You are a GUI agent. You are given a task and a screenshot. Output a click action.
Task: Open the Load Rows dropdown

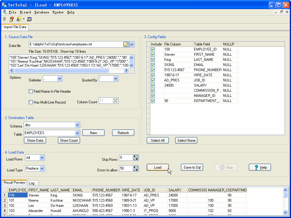click(42, 158)
